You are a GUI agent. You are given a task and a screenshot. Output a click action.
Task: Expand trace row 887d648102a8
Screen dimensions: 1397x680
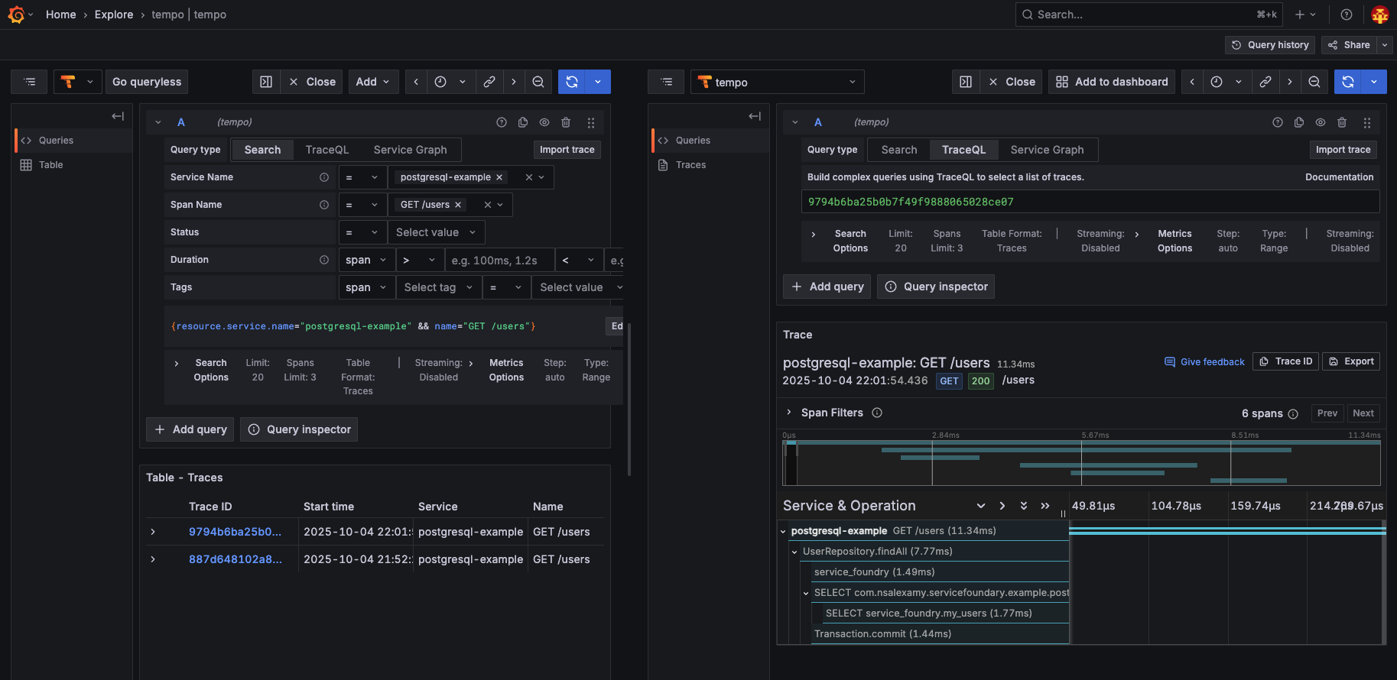(x=153, y=559)
